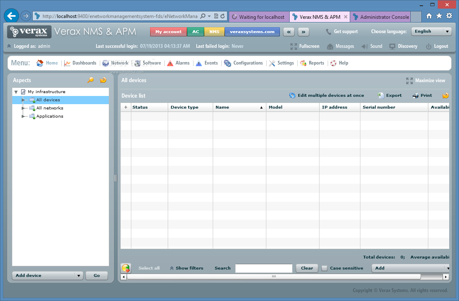
Task: Open the Add dropdown at table bottom
Action: pos(410,268)
